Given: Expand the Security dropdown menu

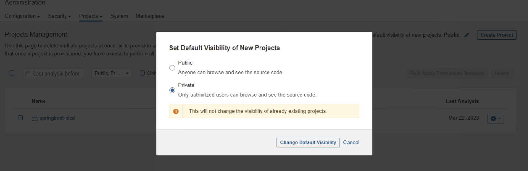Looking at the screenshot, I should point(60,16).
